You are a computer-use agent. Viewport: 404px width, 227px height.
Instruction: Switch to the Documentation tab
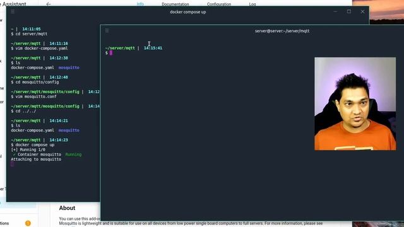click(175, 4)
